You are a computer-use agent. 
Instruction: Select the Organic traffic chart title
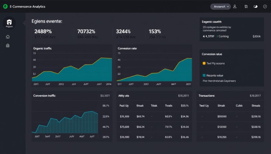pyautogui.click(x=43, y=48)
